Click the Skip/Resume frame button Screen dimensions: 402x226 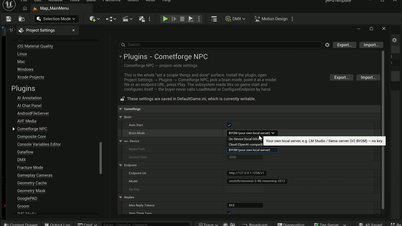[x=174, y=19]
